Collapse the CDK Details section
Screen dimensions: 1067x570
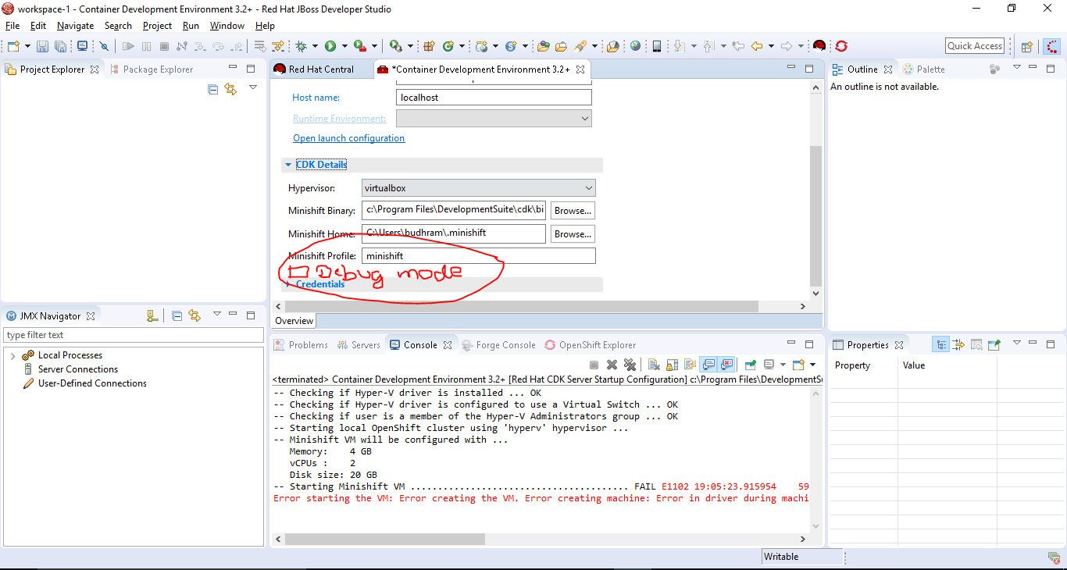[x=288, y=165]
